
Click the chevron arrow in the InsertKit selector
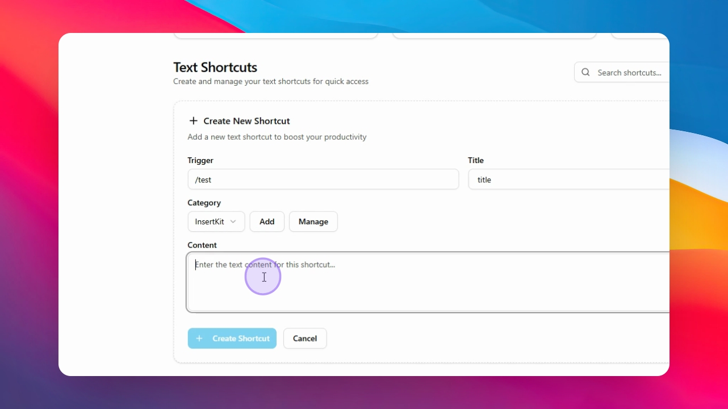233,222
